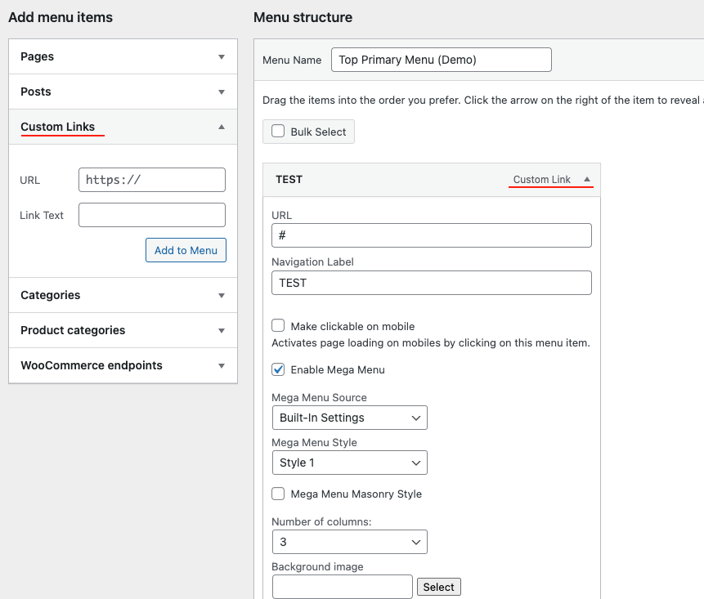The height and width of the screenshot is (599, 704).
Task: Expand the Categories panel arrow
Action: coord(221,296)
